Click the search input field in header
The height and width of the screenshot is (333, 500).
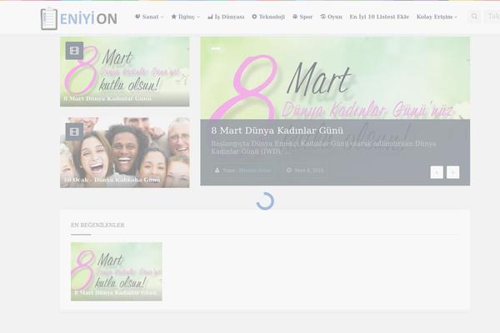(492, 17)
